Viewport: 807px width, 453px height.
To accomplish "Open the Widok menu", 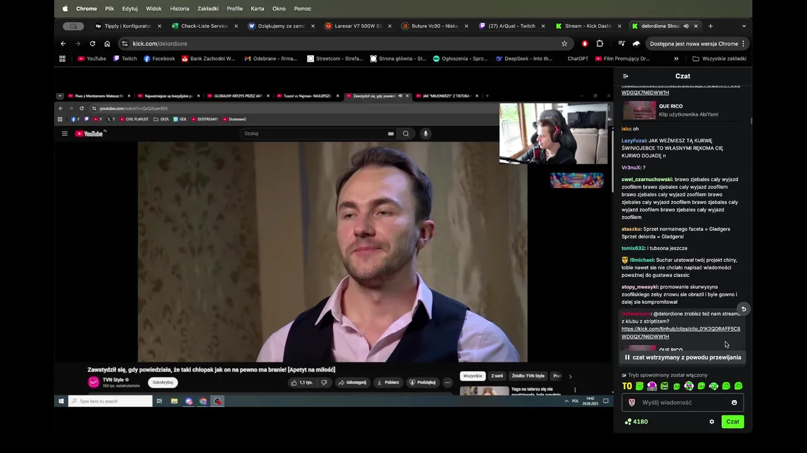I will (154, 9).
